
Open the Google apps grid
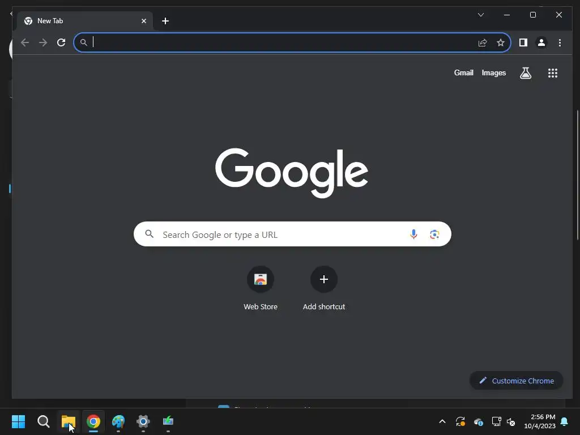[x=553, y=73]
